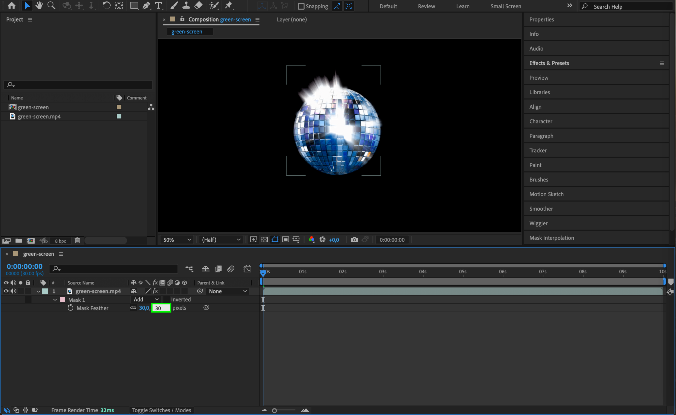Enable the Snapping checkbox
676x415 pixels.
[301, 6]
